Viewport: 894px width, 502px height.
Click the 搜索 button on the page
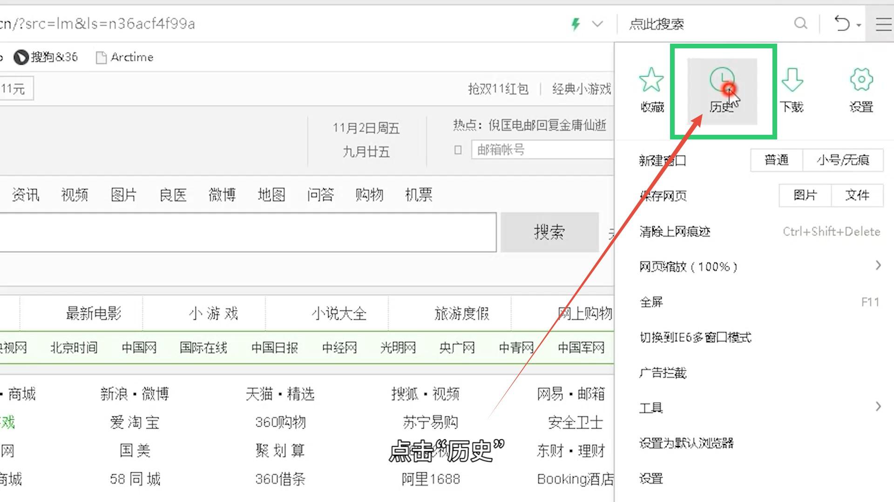(549, 232)
